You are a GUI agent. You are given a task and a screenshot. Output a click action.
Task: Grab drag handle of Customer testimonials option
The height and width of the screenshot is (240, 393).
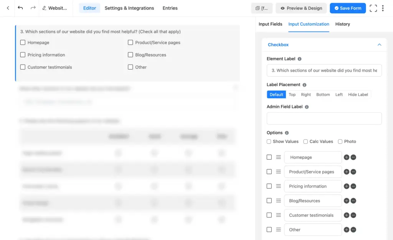tap(279, 215)
